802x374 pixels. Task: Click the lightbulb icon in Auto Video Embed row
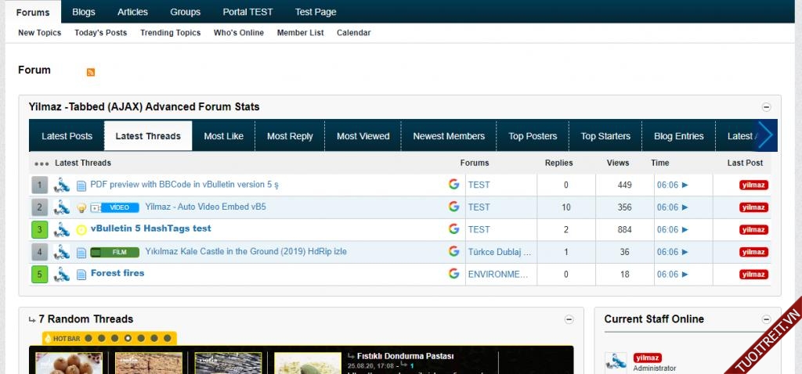(81, 207)
